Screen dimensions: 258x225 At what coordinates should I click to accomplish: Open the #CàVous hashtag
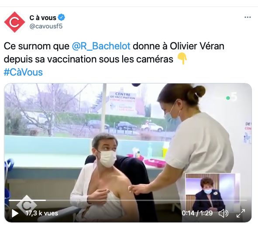[x=23, y=73]
